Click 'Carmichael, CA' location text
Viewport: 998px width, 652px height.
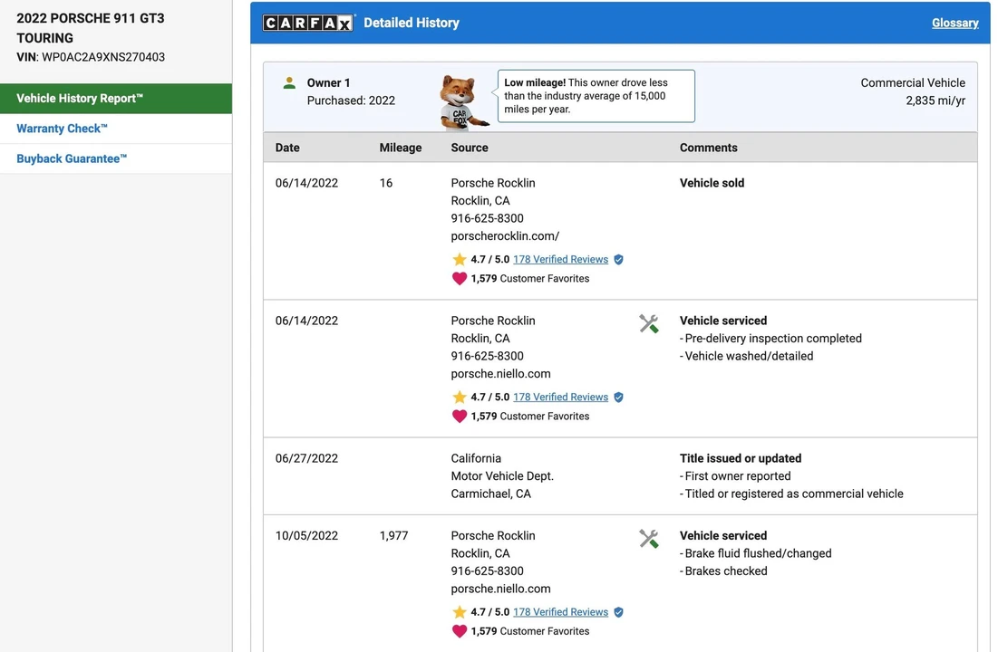tap(490, 494)
